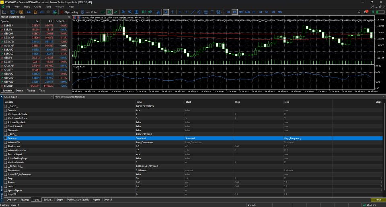The width and height of the screenshot is (386, 207).
Task: Select BTCUSD row in Market Watch
Action: pos(34,86)
